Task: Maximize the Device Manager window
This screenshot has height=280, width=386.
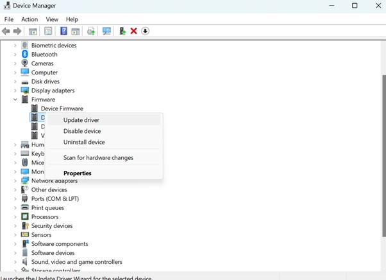Action: (355, 5)
